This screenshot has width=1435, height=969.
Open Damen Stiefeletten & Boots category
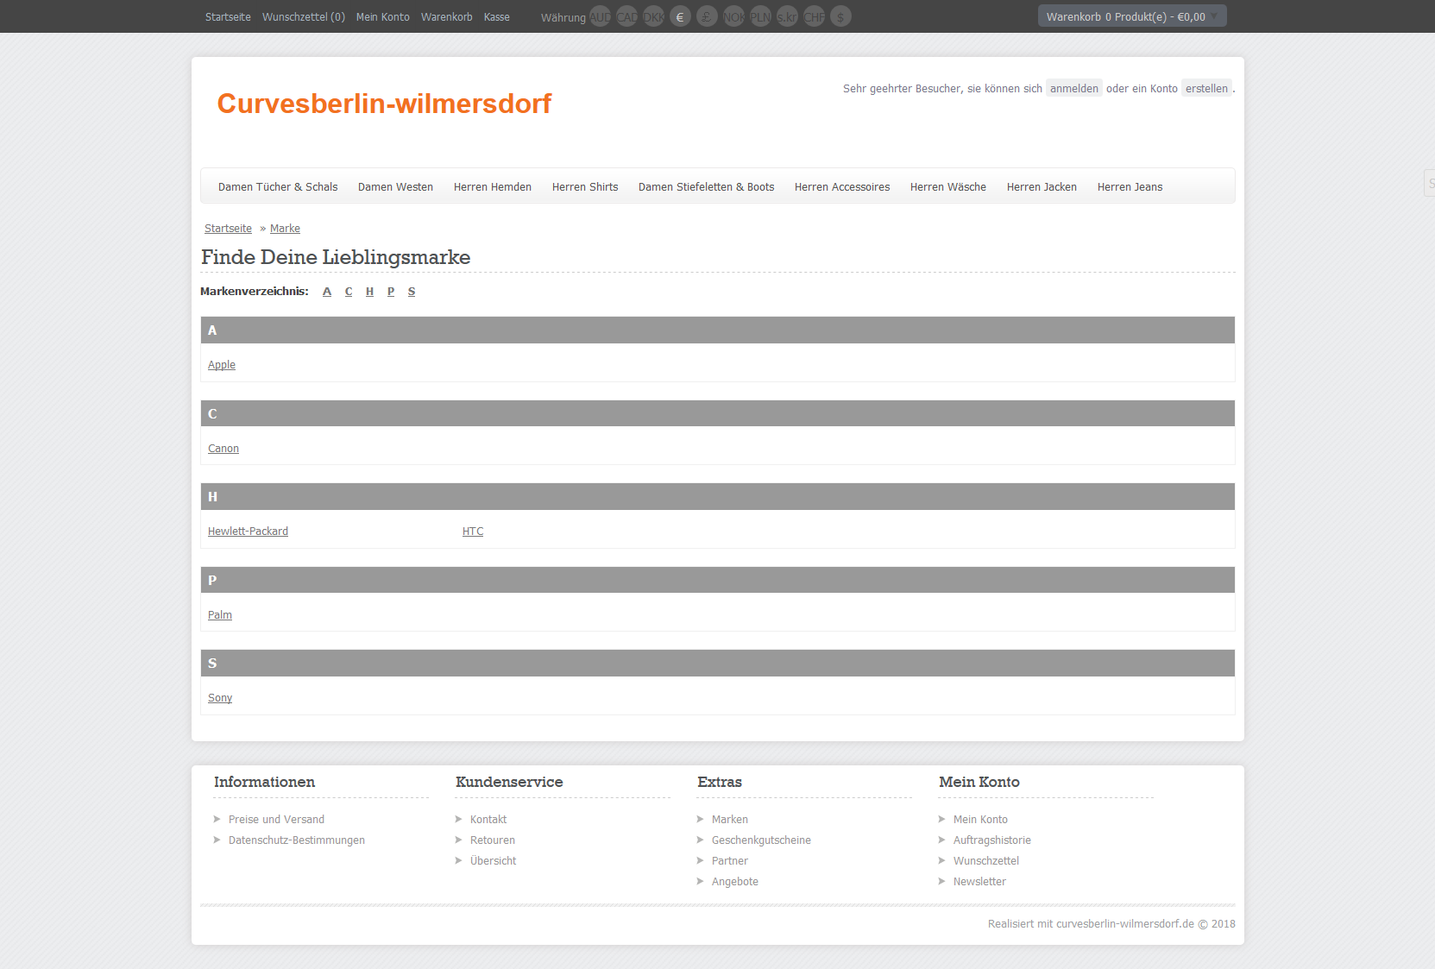(707, 186)
